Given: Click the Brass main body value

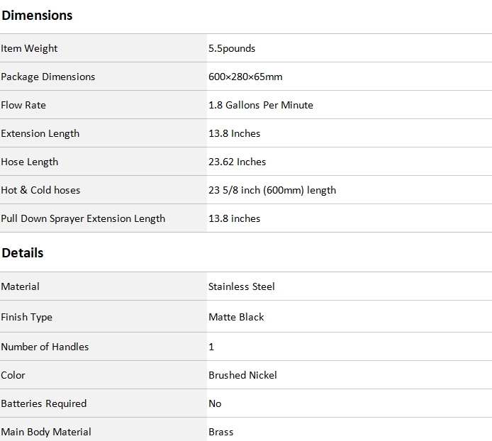Looking at the screenshot, I should click(221, 432).
